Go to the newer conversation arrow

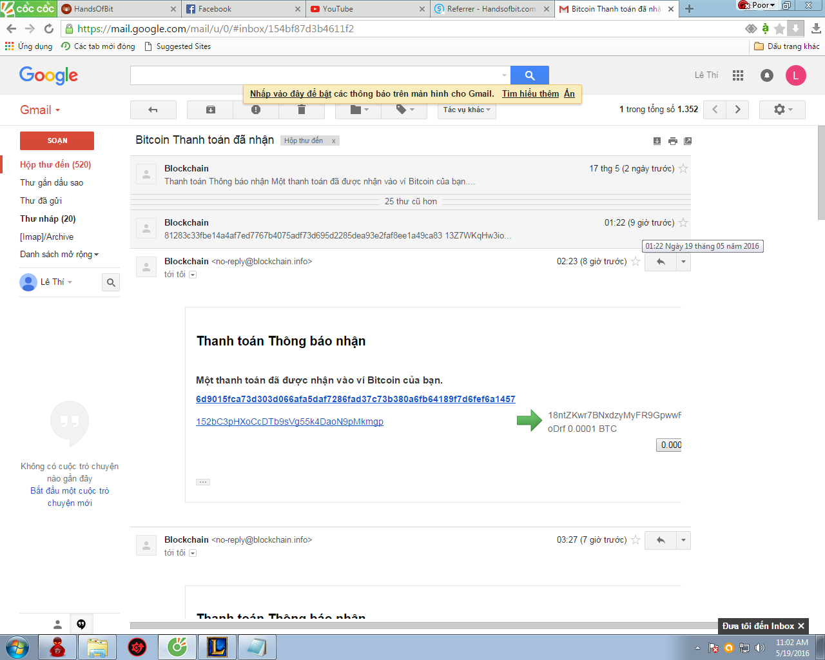715,110
